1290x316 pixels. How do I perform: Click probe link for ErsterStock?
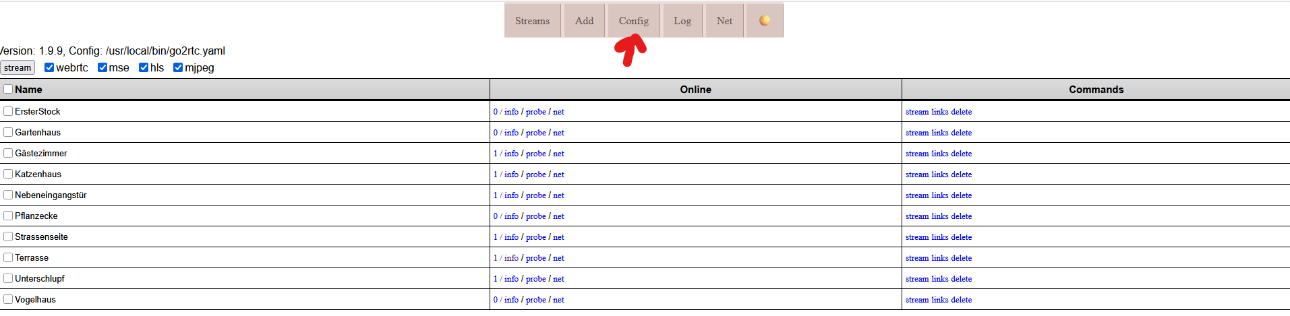point(536,112)
